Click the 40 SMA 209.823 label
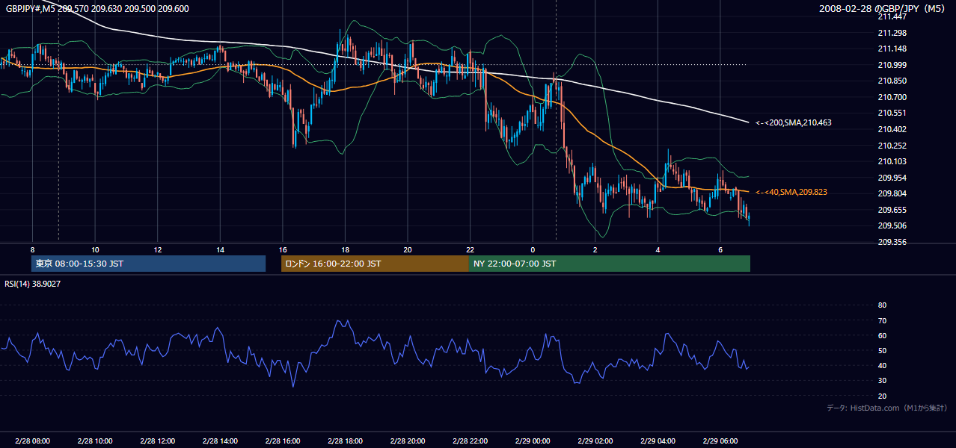The image size is (956, 448). pos(791,192)
